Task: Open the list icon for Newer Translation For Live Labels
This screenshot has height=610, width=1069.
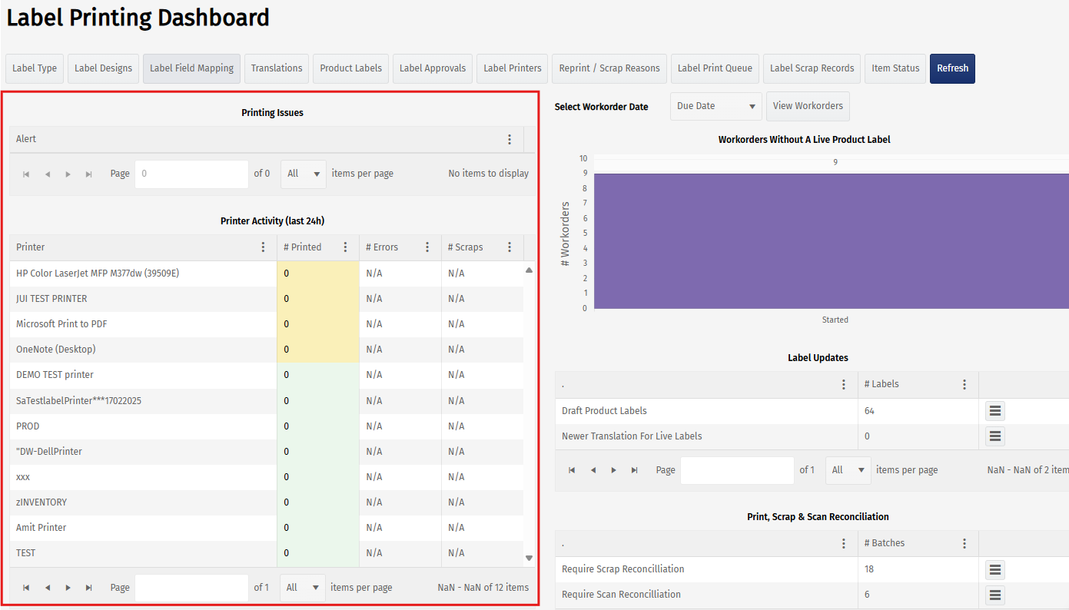Action: click(x=995, y=436)
